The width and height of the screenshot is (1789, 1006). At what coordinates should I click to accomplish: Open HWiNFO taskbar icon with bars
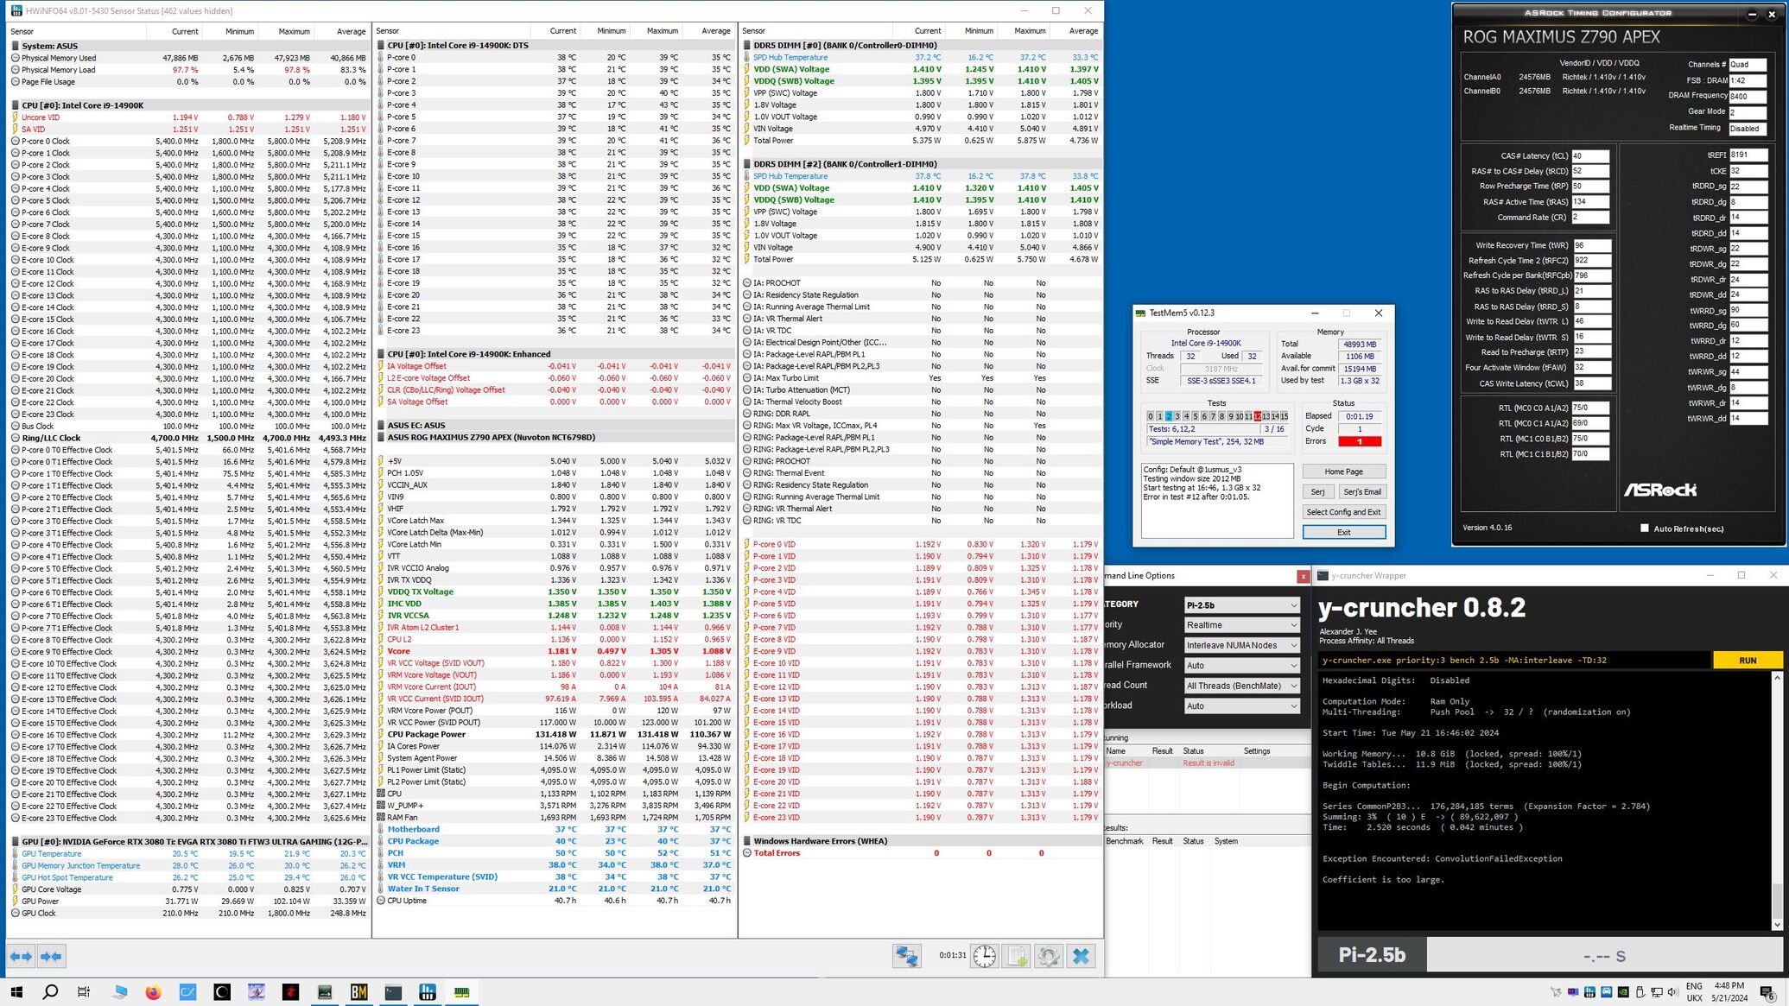[427, 992]
